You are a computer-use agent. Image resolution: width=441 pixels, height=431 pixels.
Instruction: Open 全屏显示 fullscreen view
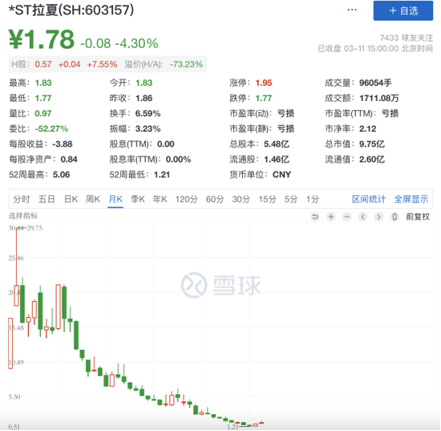(411, 199)
